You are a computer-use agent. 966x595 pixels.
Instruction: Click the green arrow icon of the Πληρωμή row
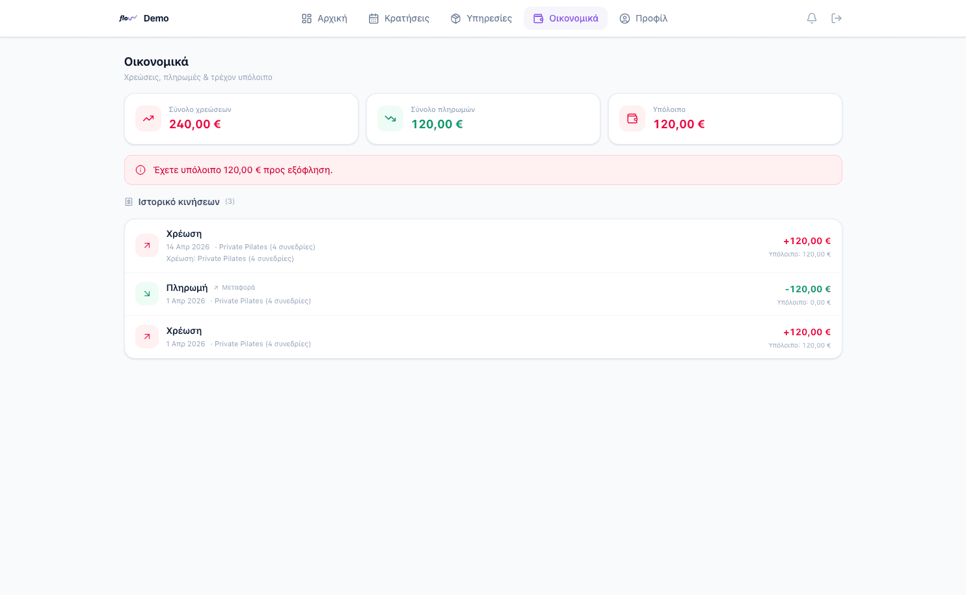coord(147,294)
